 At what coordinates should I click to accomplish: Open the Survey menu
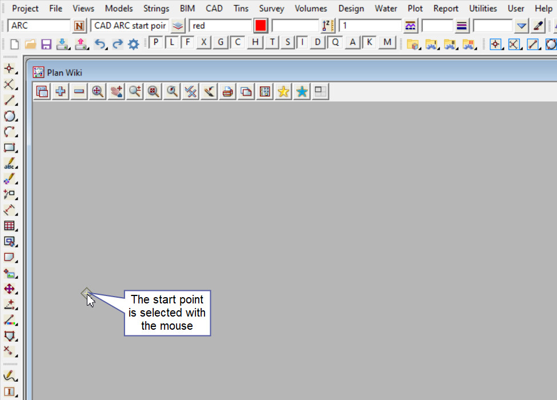point(271,9)
